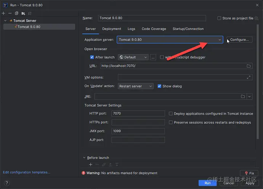Move Before launch task up
The height and width of the screenshot is (189, 263).
[x=110, y=165]
